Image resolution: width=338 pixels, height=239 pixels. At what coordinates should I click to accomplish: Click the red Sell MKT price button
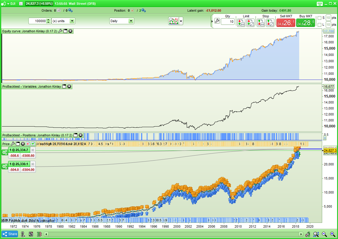[286, 23]
